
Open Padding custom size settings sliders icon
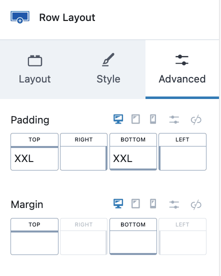click(x=174, y=119)
